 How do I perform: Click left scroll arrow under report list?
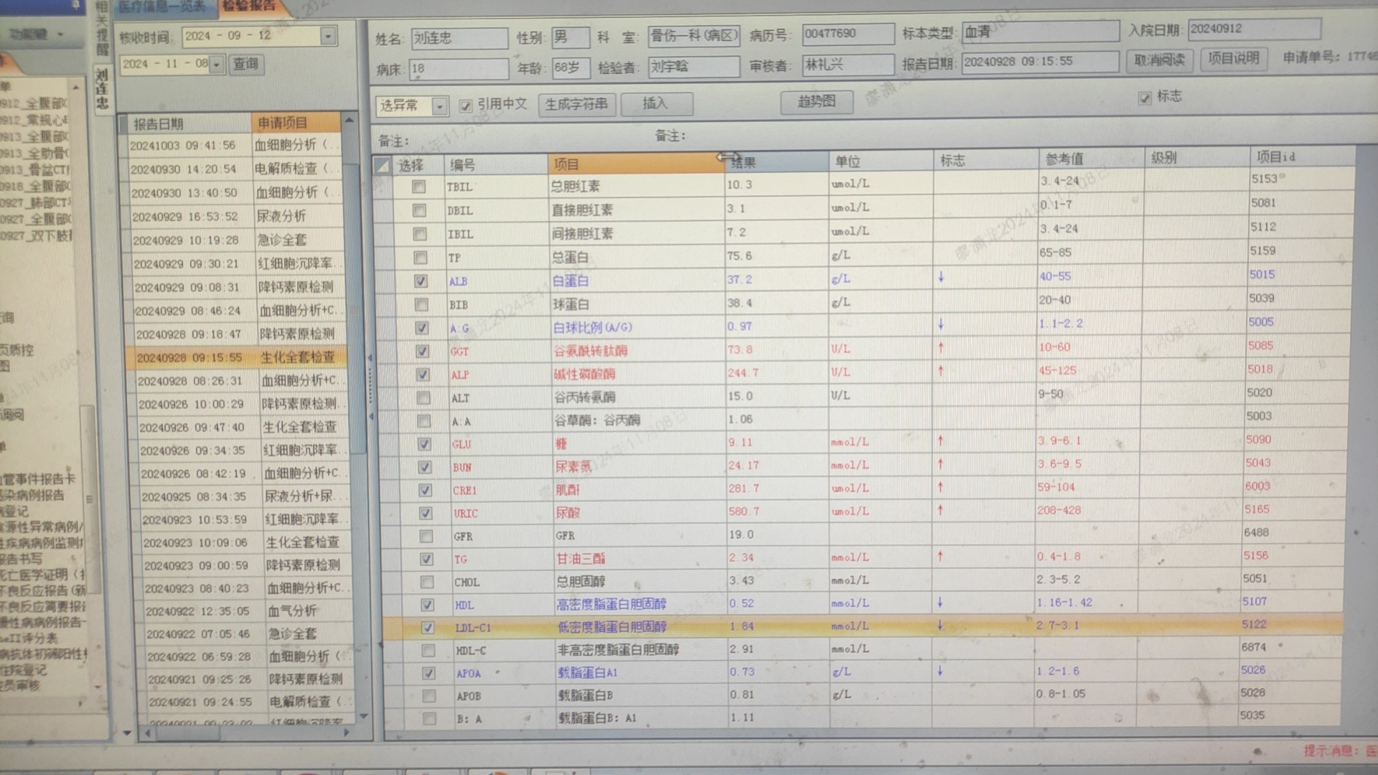tap(148, 733)
